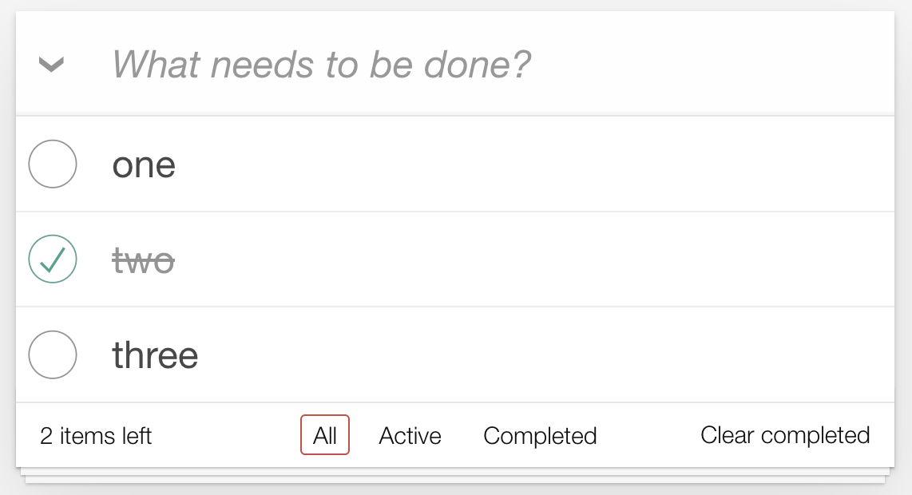
Task: Click the "one" todo label text
Action: (x=144, y=165)
